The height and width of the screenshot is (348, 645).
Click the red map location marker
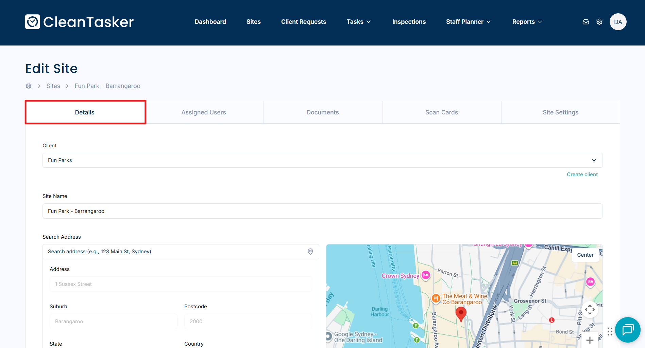(x=461, y=314)
